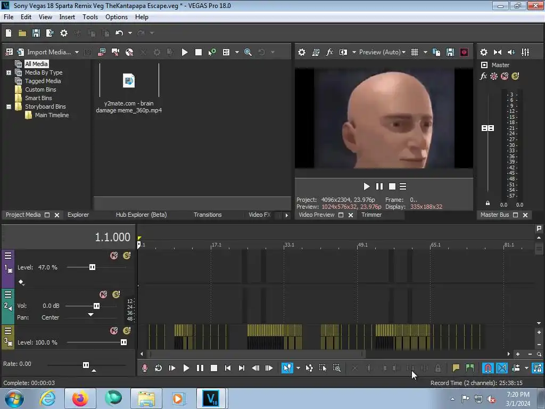Open the Import Media dropdown arrow
This screenshot has height=409, width=545.
pos(77,52)
